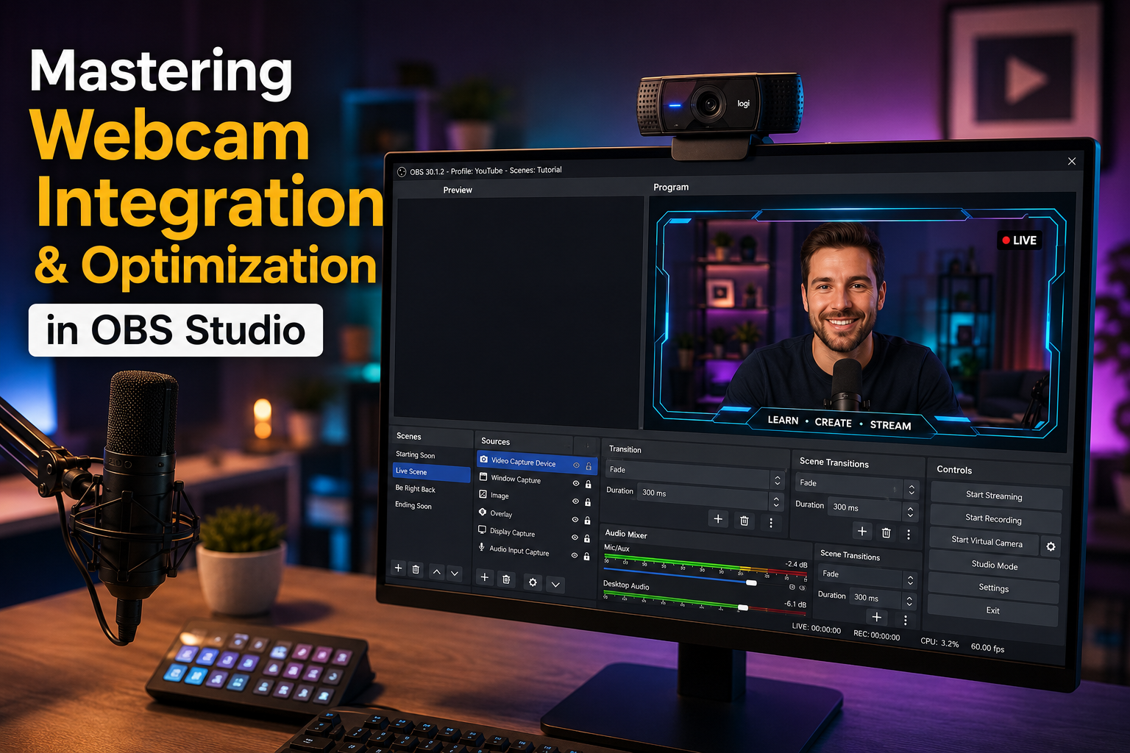
Task: Enable Studio Mode
Action: pyautogui.click(x=994, y=565)
